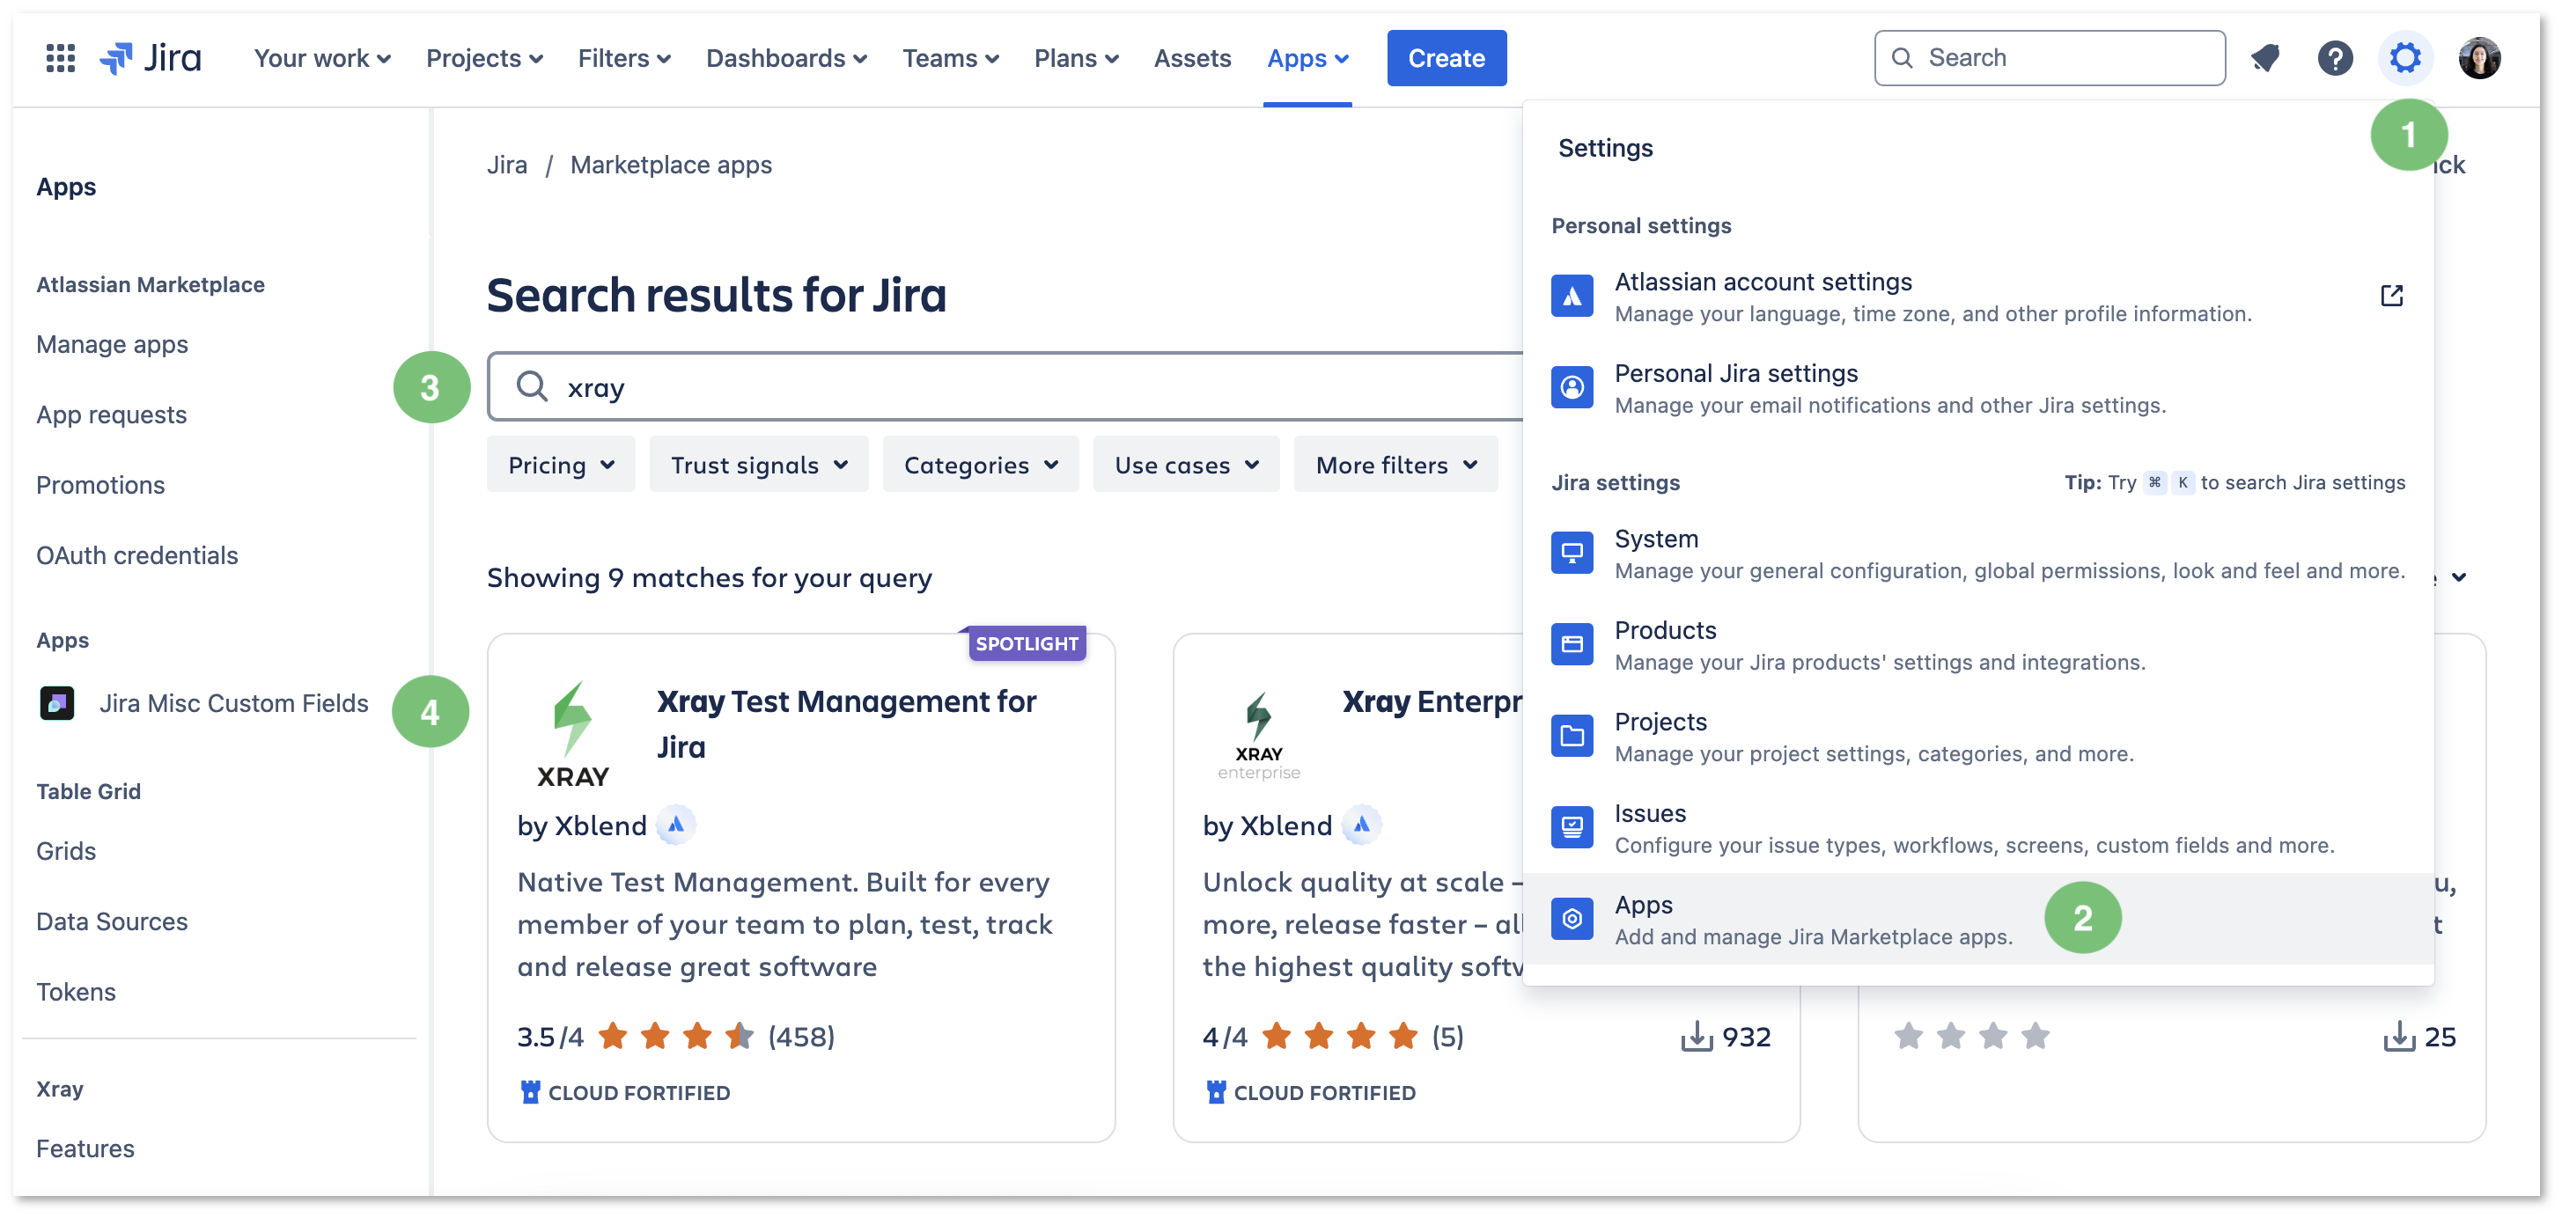The width and height of the screenshot is (2562, 1218).
Task: Click the Atlassian partner badge on first Xblend card
Action: pos(676,825)
